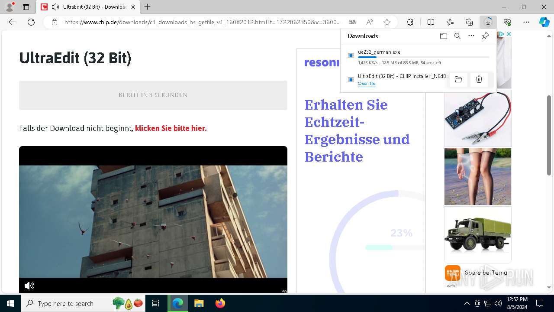This screenshot has height=312, width=554.
Task: Open the Extensions puzzle icon
Action: tap(410, 22)
